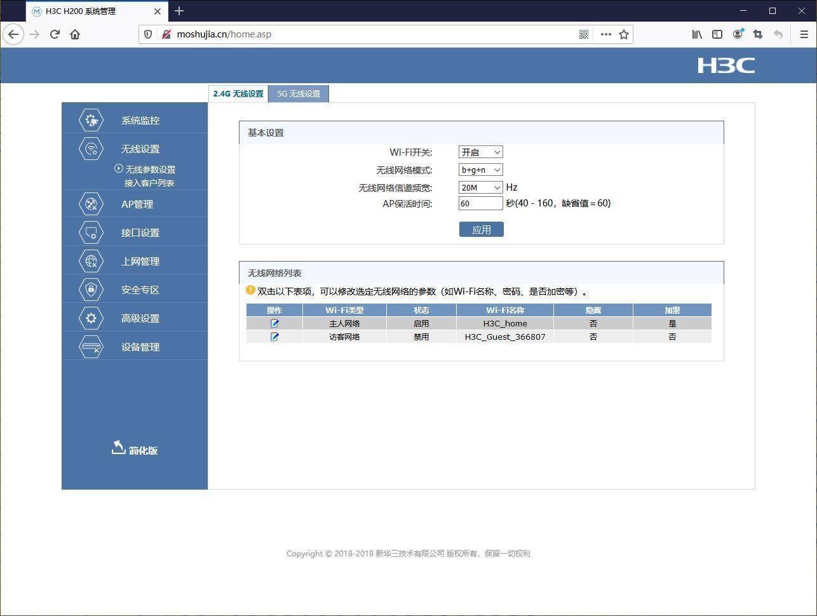Viewport: 817px width, 616px height.
Task: Expand the Wi-Fi开关 dropdown
Action: (x=480, y=152)
